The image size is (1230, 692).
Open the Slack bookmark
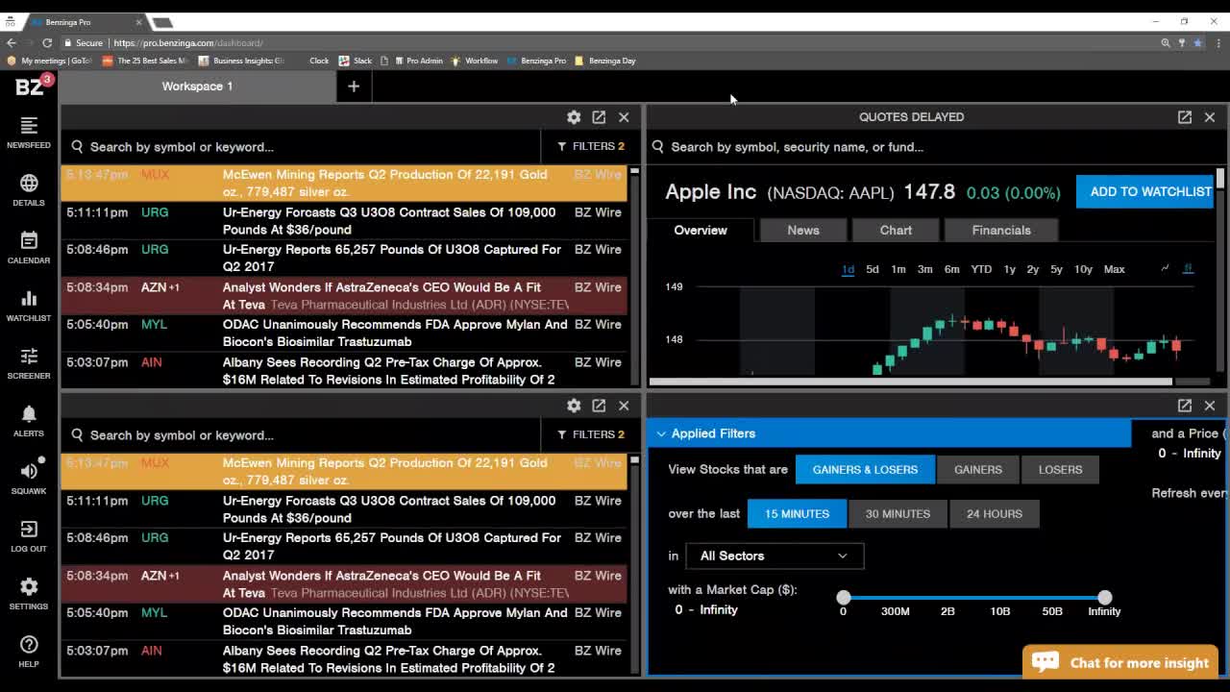(x=356, y=61)
